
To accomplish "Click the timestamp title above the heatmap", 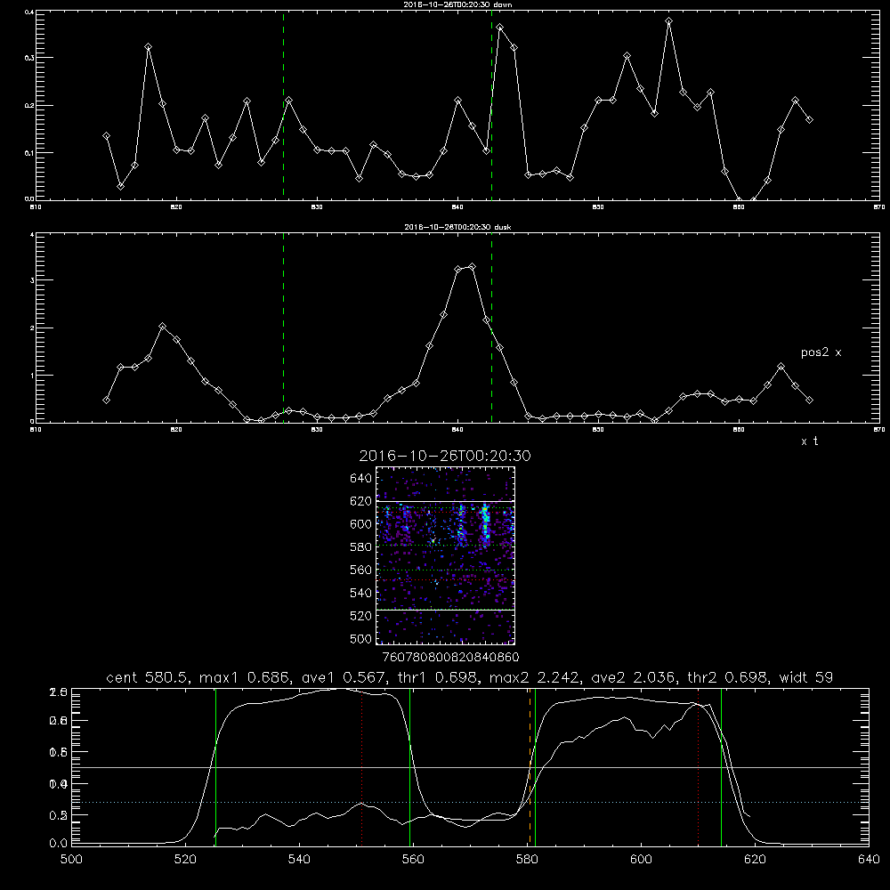I will pos(444,456).
